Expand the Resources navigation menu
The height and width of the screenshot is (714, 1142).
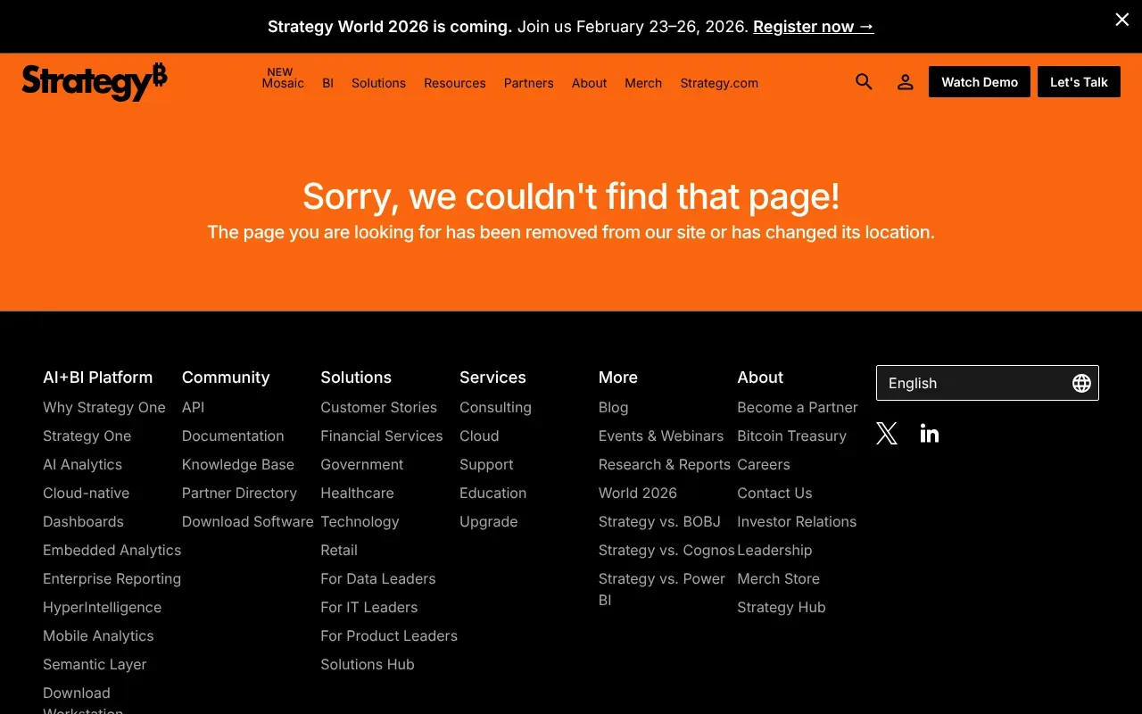coord(454,83)
